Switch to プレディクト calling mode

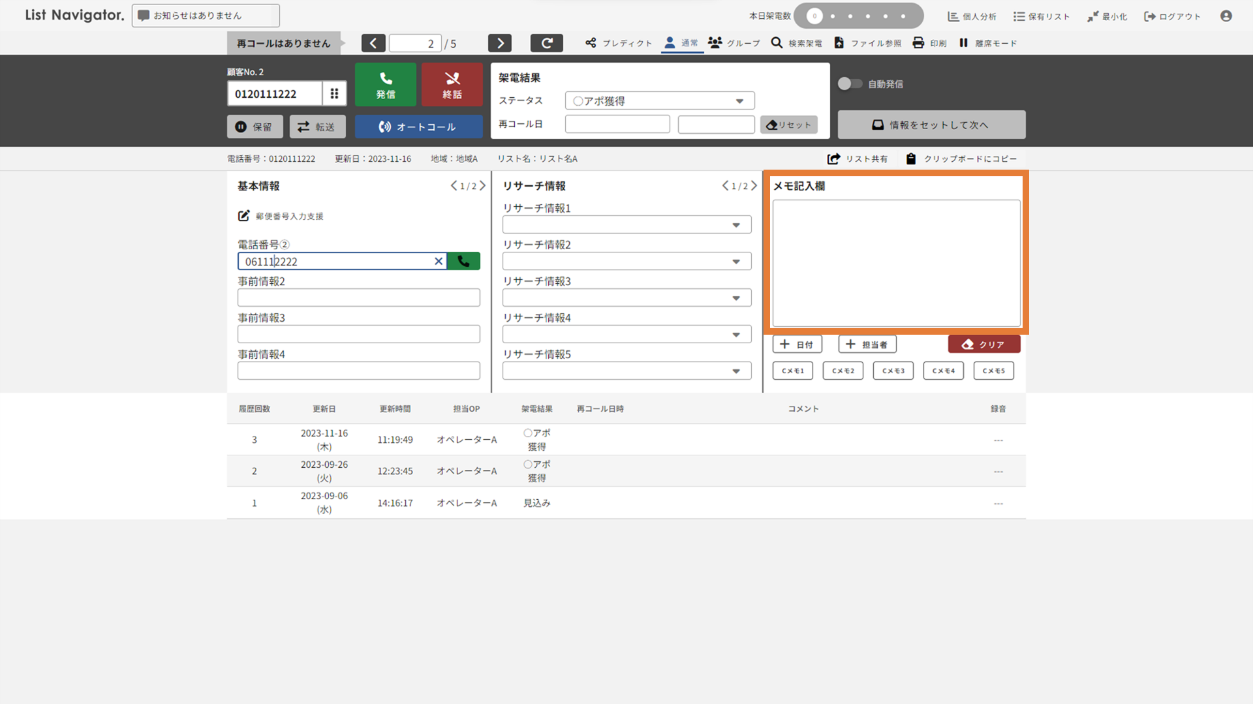[618, 43]
